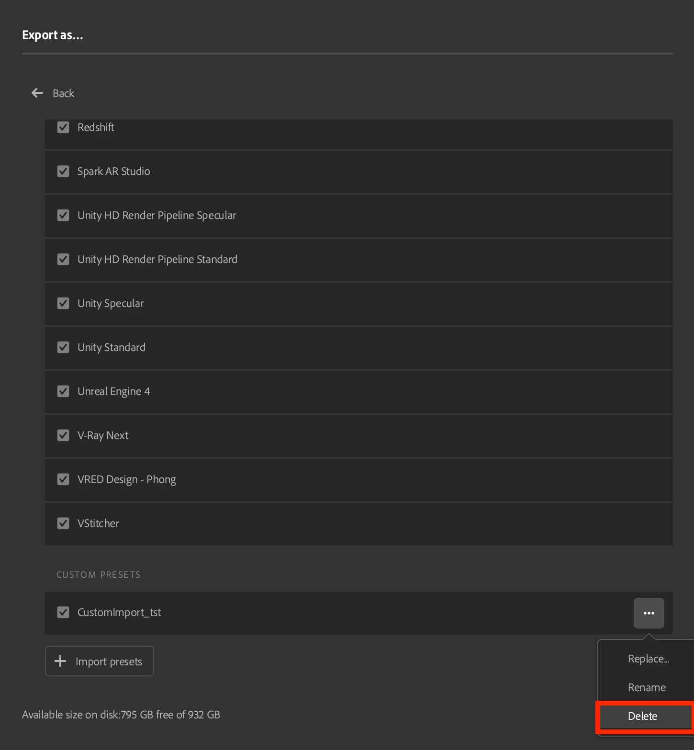Toggle the Spark AR Studio checkbox
The width and height of the screenshot is (694, 750).
point(63,171)
